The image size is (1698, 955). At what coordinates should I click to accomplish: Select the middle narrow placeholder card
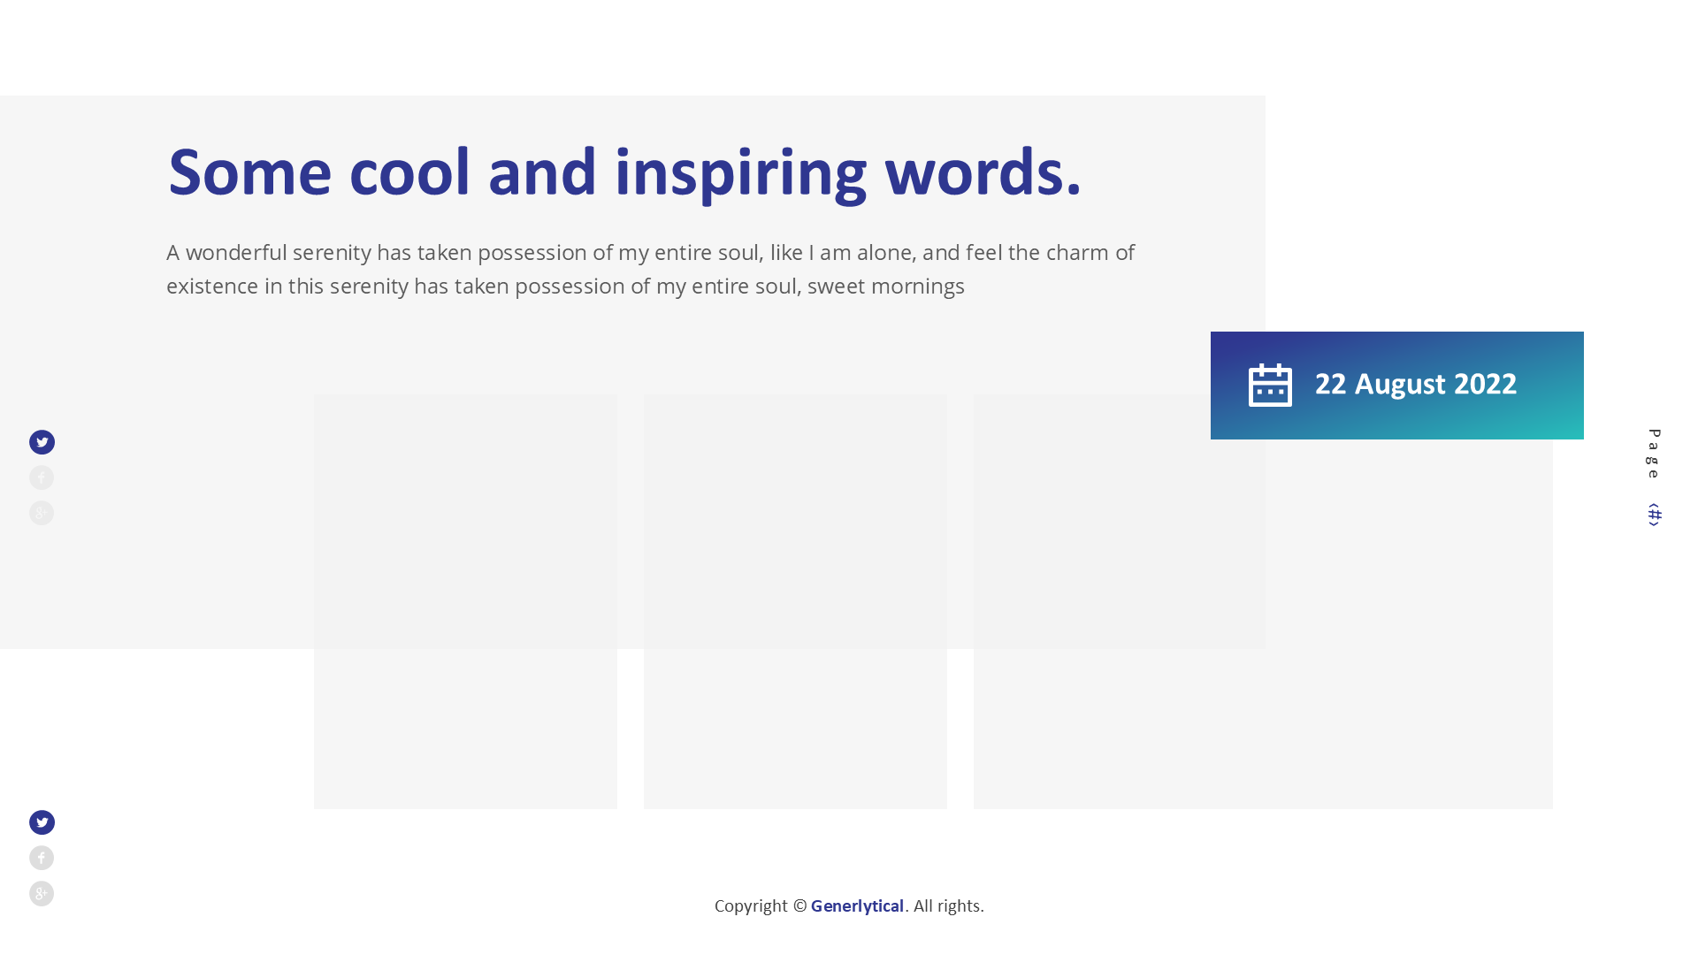tap(795, 601)
